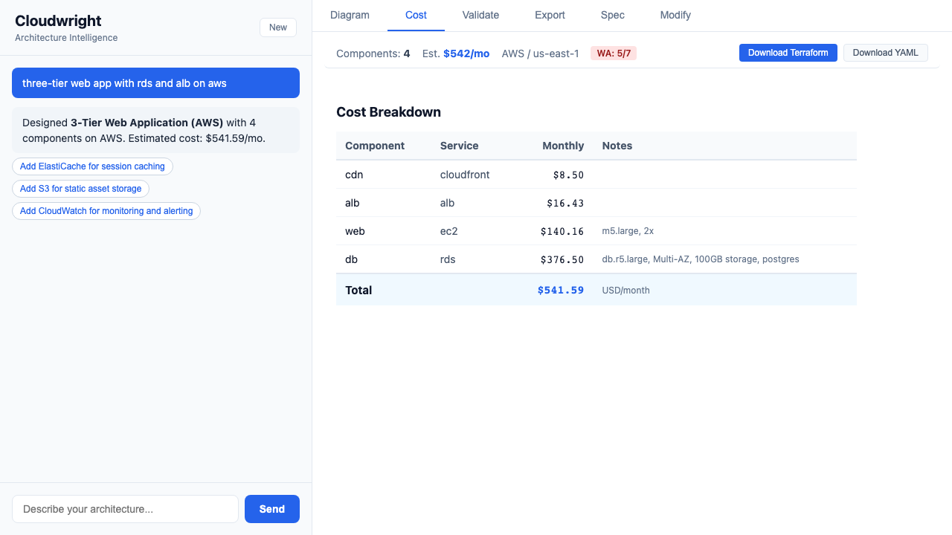Open the Validate tab

480,15
